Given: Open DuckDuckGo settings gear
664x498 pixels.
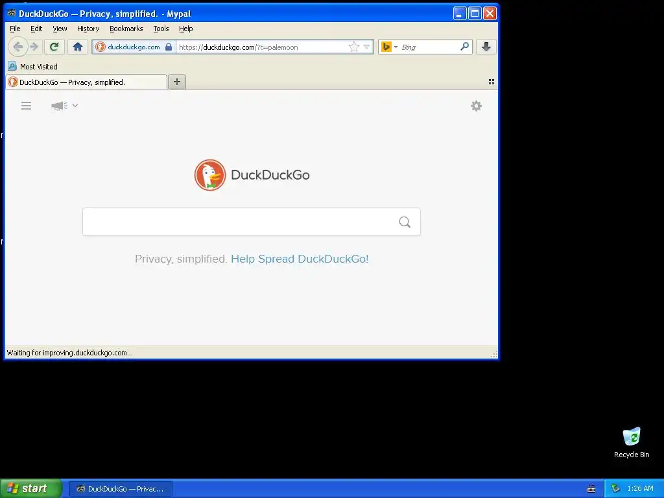Looking at the screenshot, I should (477, 106).
